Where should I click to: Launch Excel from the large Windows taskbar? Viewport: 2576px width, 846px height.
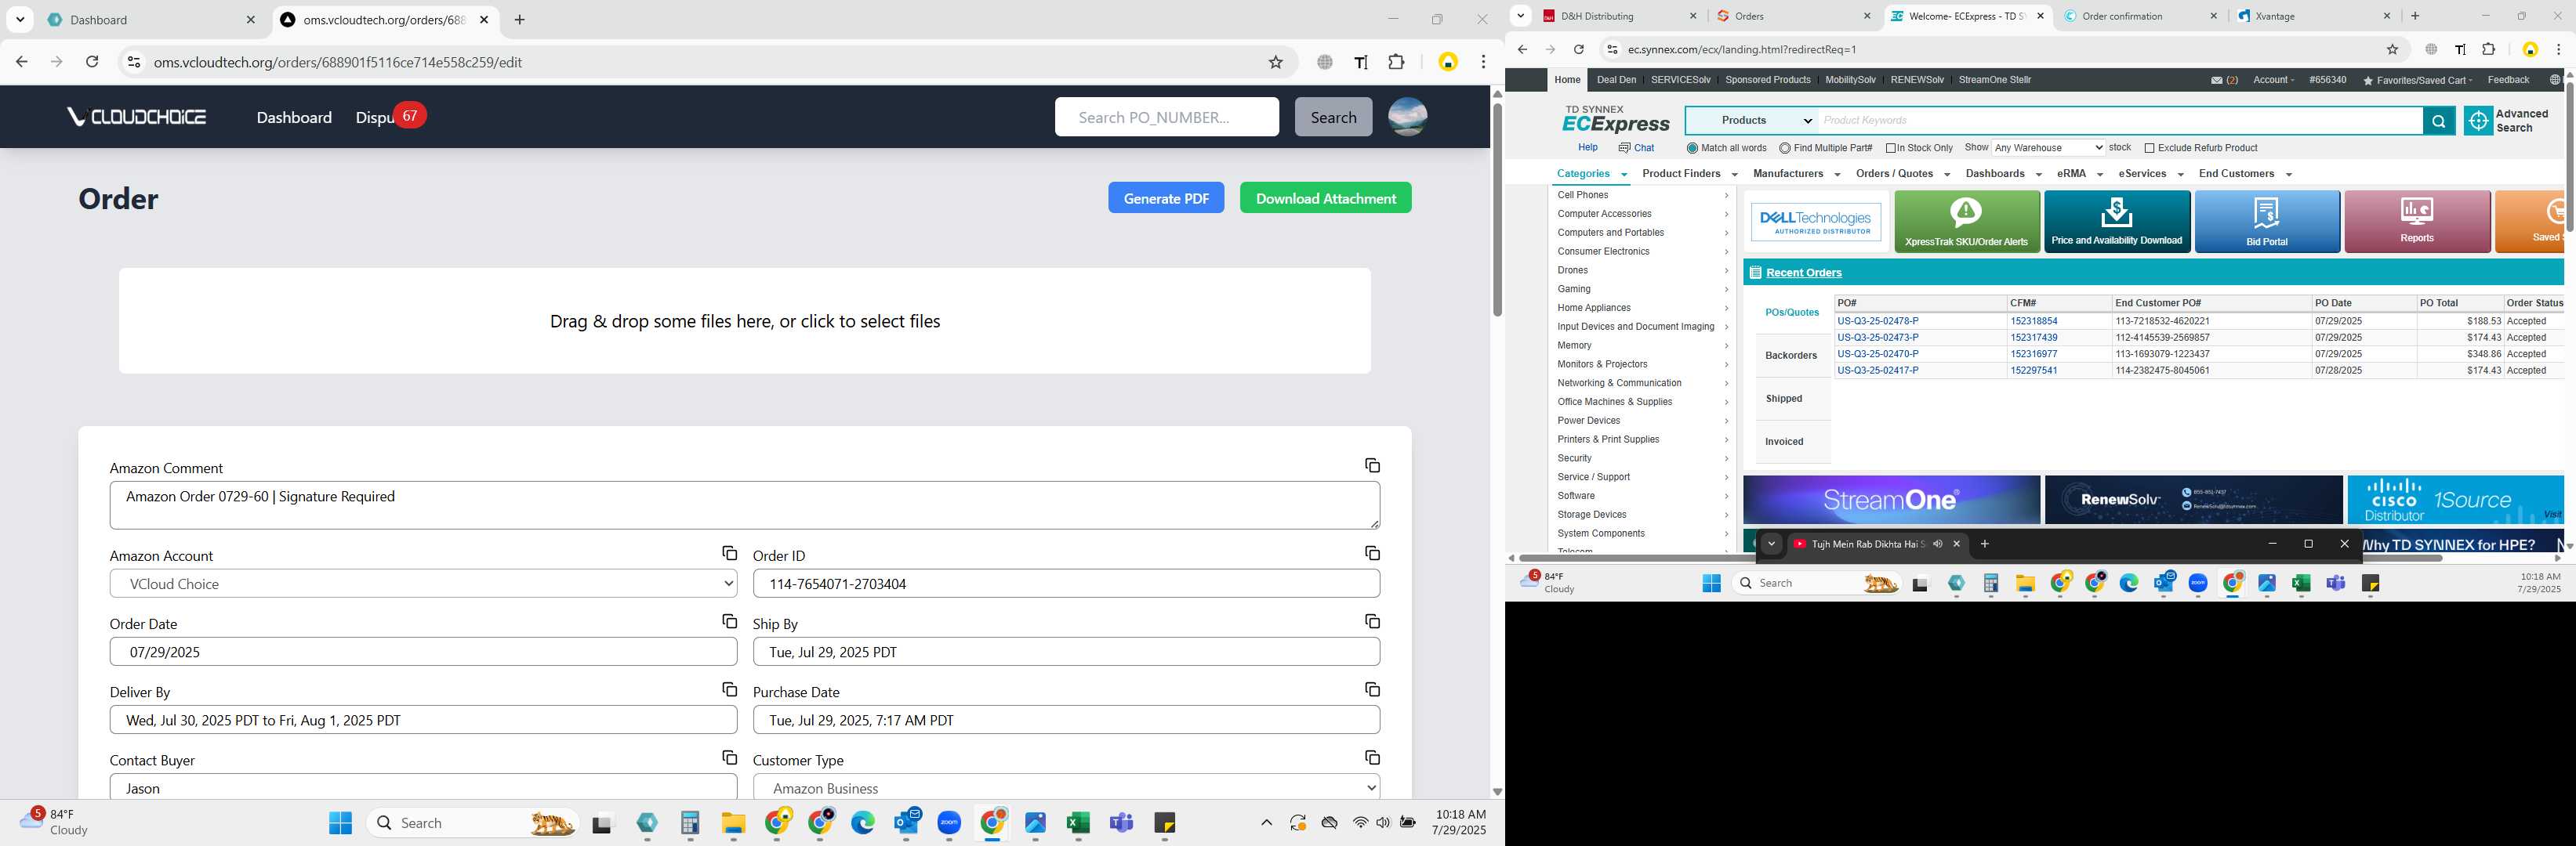coord(1077,823)
